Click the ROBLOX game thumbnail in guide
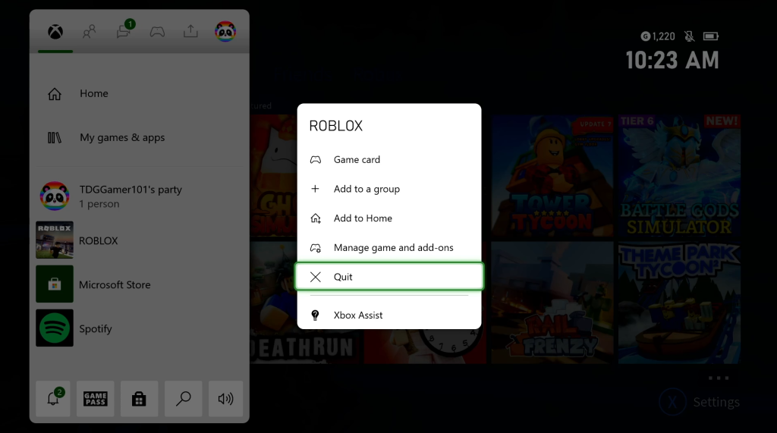Viewport: 777px width, 433px height. (55, 240)
